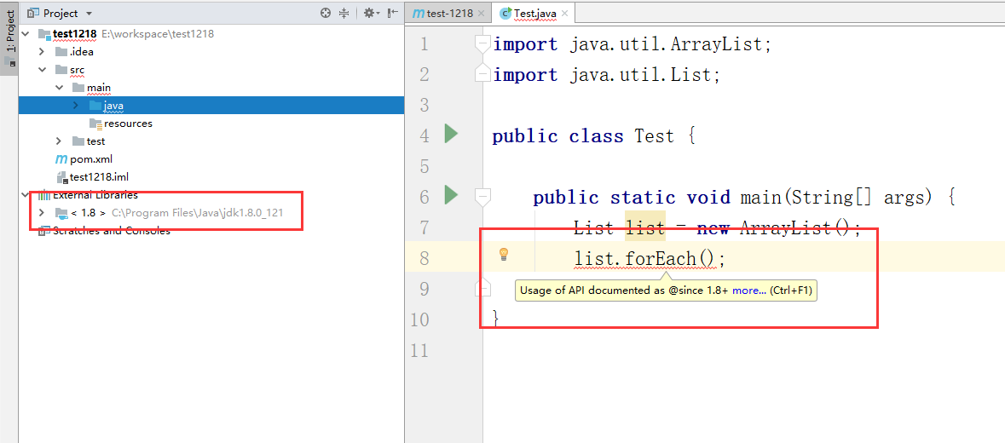Run the Test class via gutter arrow
Screen dimensions: 1005x443
coord(451,134)
